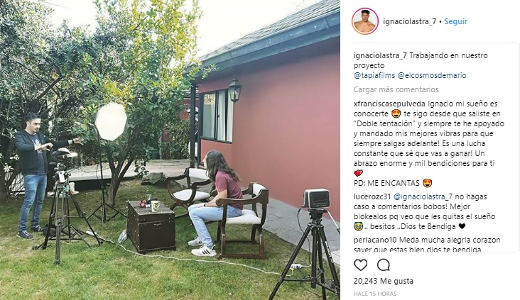Load more comments via Cargar más comentarios
This screenshot has height=300, width=520.
pos(396,89)
